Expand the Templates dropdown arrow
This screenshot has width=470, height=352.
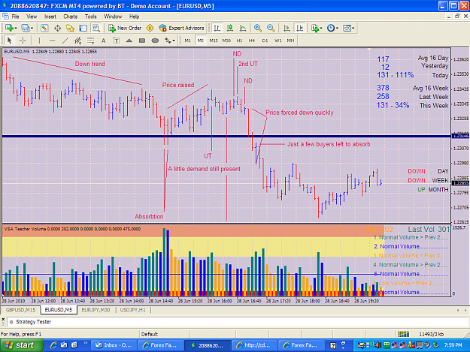tap(353, 28)
